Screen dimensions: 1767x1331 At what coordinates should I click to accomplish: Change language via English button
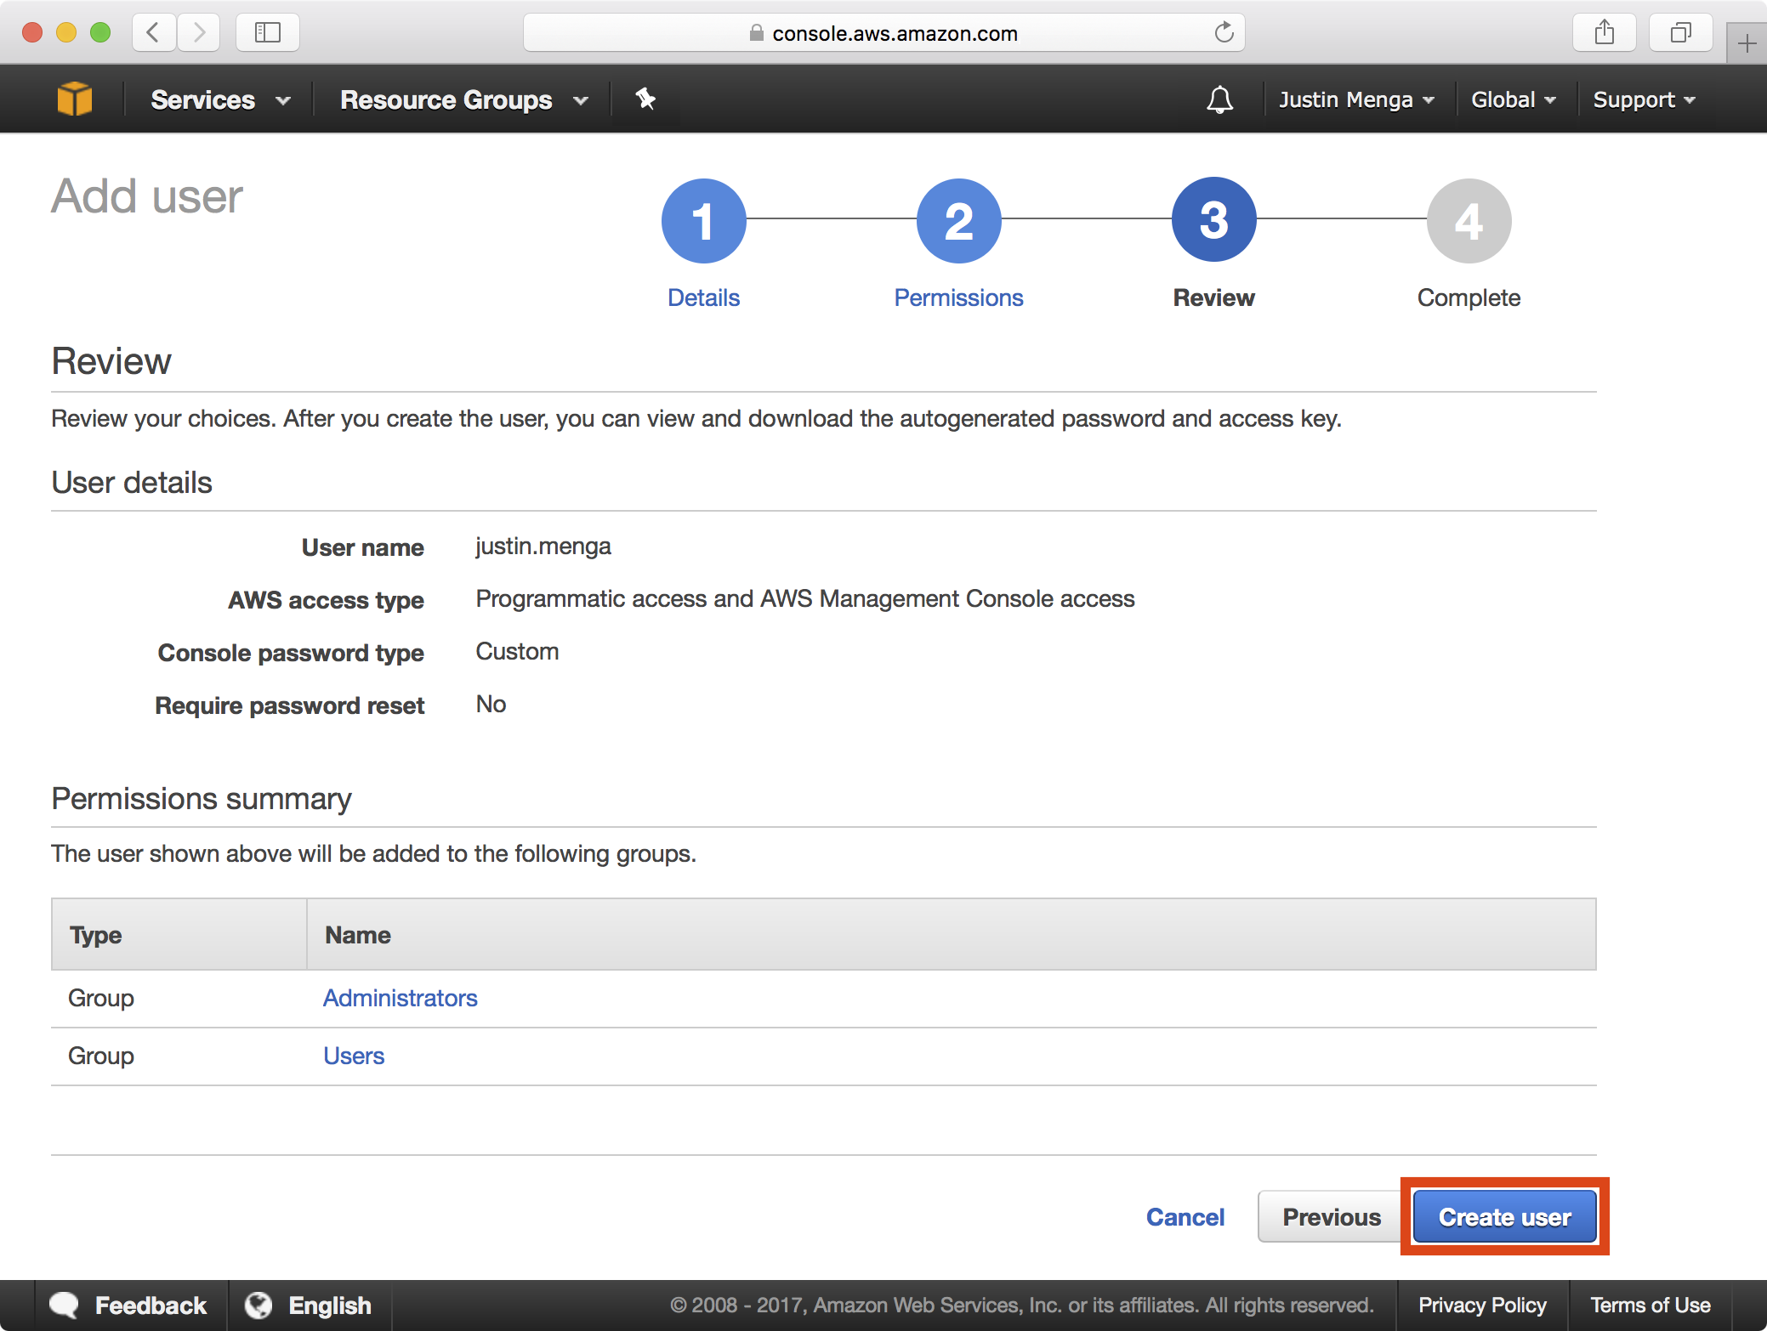309,1305
